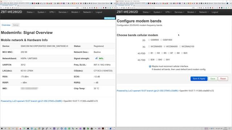
Task: Click Logout in the left window
Action: pyautogui.click(x=99, y=12)
